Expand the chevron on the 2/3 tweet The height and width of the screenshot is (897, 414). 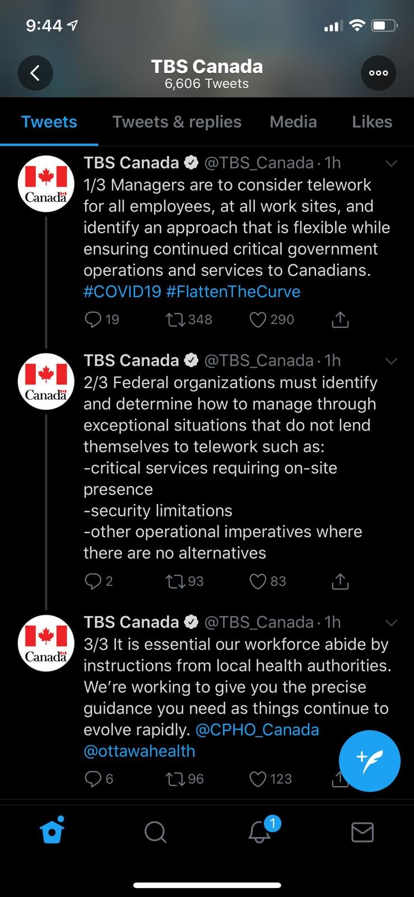tap(391, 360)
